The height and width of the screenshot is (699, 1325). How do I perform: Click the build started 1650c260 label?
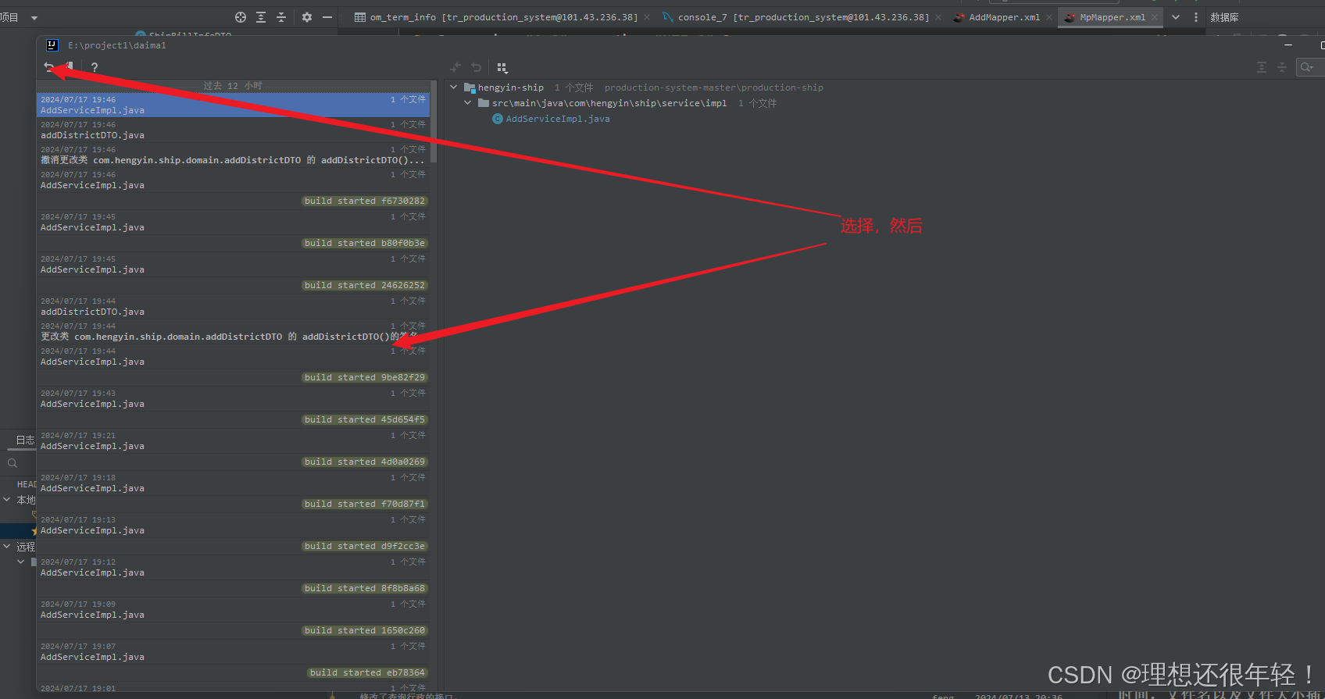click(365, 630)
